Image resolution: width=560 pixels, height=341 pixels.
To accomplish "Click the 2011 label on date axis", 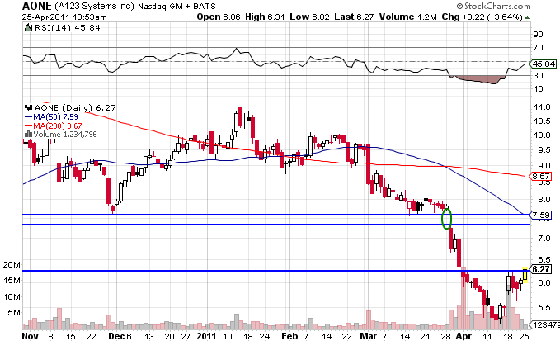I will click(x=206, y=336).
